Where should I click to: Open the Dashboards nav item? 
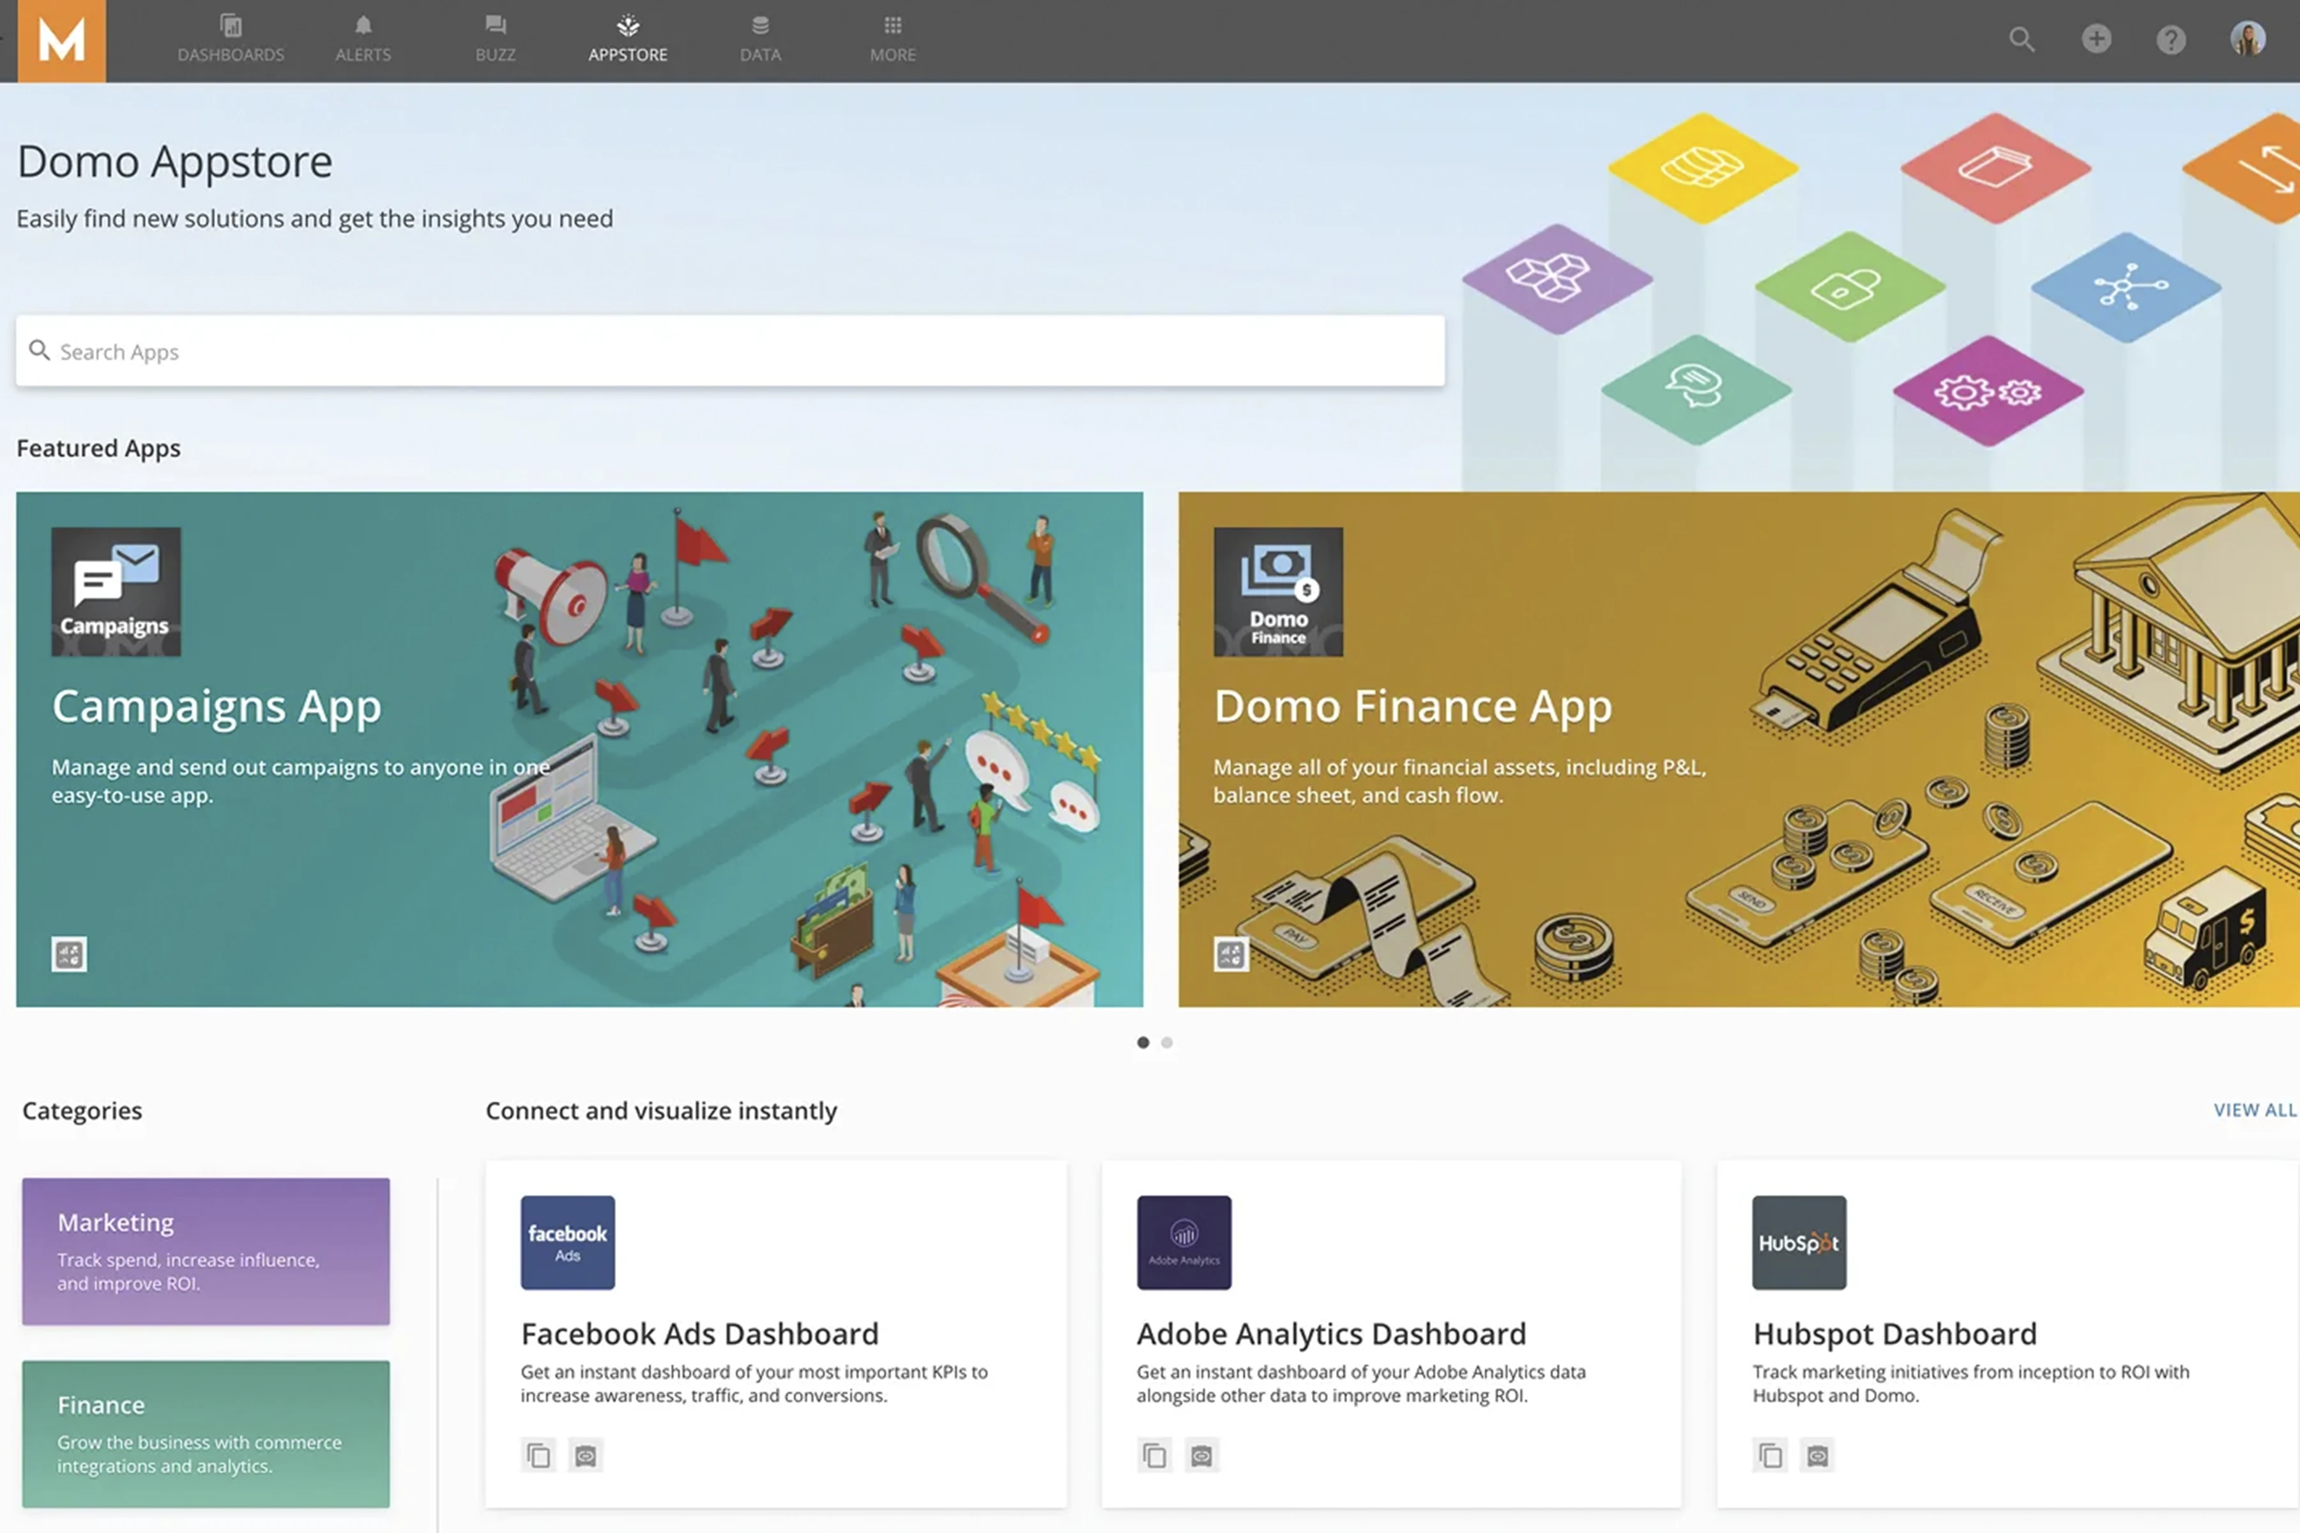(x=231, y=40)
